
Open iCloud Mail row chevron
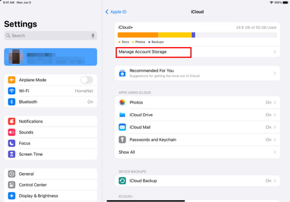tap(275, 127)
